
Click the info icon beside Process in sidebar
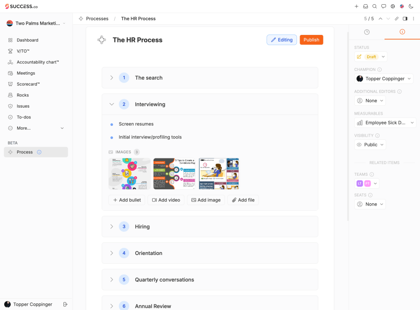(x=39, y=152)
